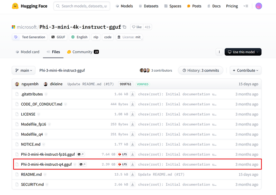The image size is (276, 195).
Task: Download README.md via download icon
Action: point(133,175)
